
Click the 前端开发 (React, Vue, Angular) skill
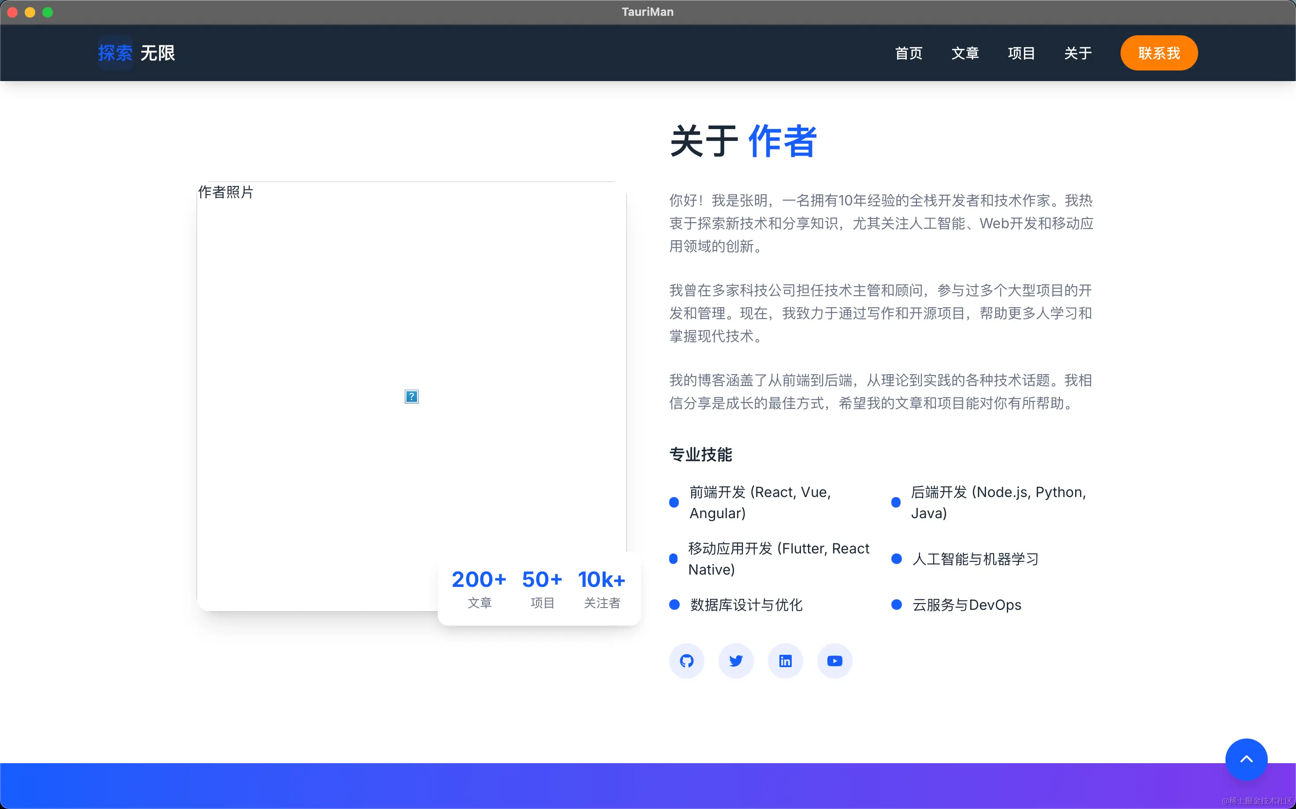click(x=769, y=502)
